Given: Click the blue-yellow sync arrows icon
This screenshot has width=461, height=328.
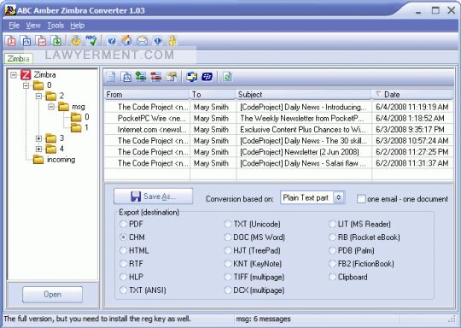Looking at the screenshot, I should pos(192,77).
